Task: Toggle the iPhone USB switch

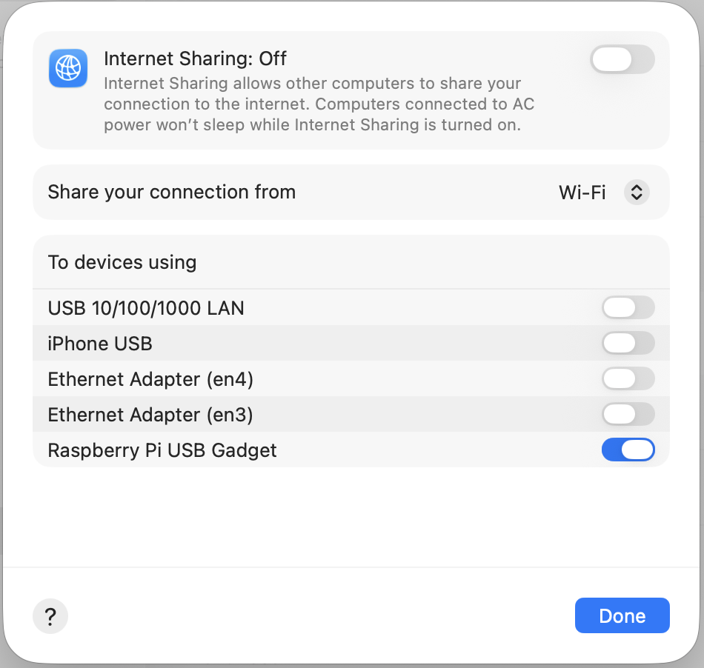Action: point(628,343)
